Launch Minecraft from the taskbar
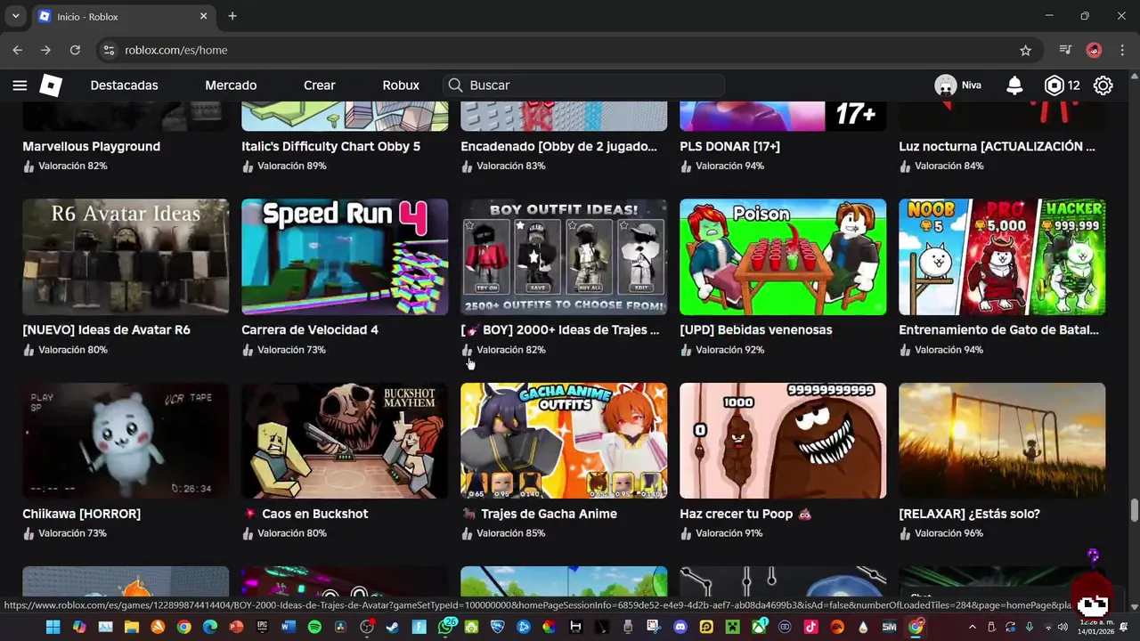The image size is (1140, 641). click(x=732, y=627)
